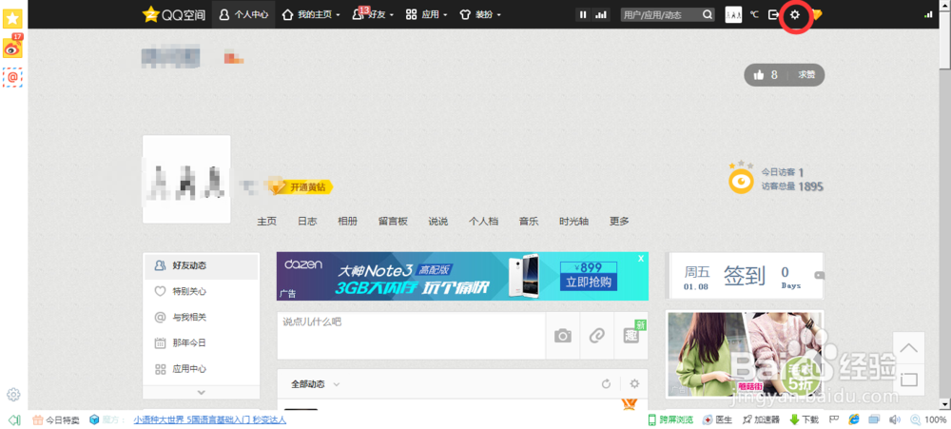
Task: Open the 说说 tab
Action: click(x=437, y=222)
